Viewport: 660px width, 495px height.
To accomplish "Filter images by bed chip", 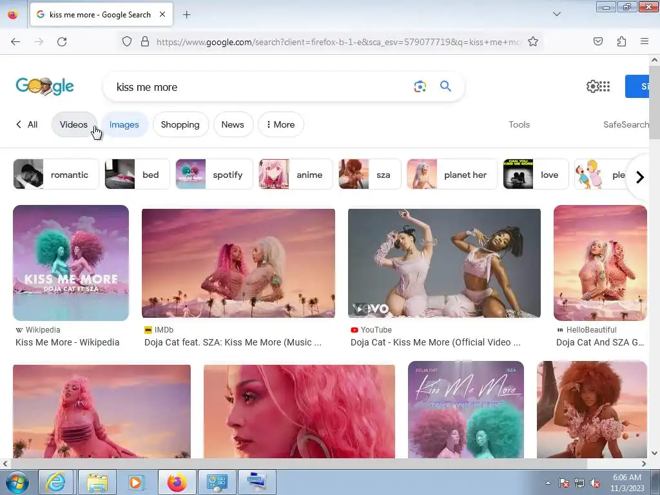I will click(x=137, y=174).
